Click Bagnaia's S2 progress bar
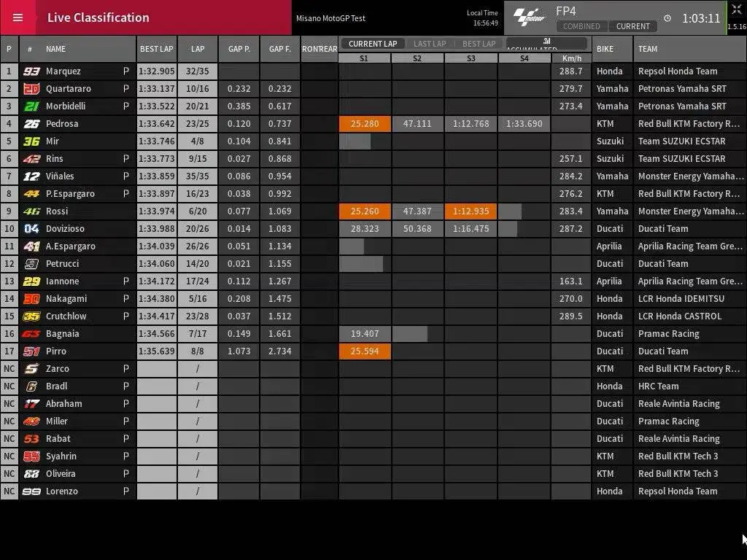Image resolution: width=747 pixels, height=560 pixels. (410, 334)
